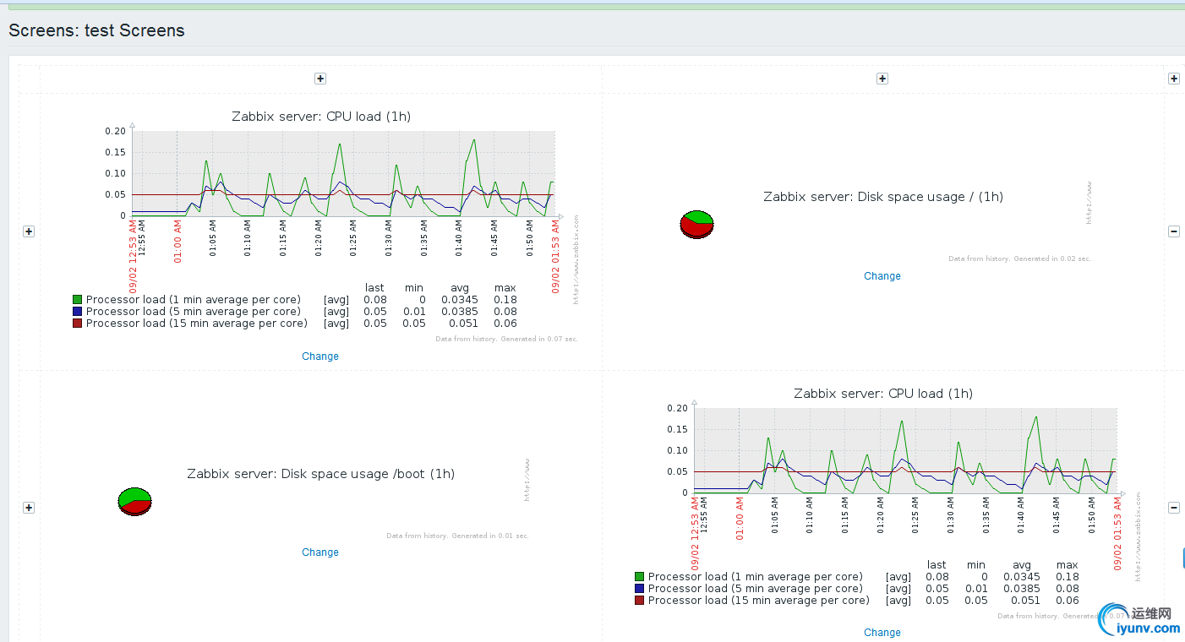This screenshot has height=642, width=1185.
Task: Open the bottom-right CPU load line graph
Action: click(905, 450)
